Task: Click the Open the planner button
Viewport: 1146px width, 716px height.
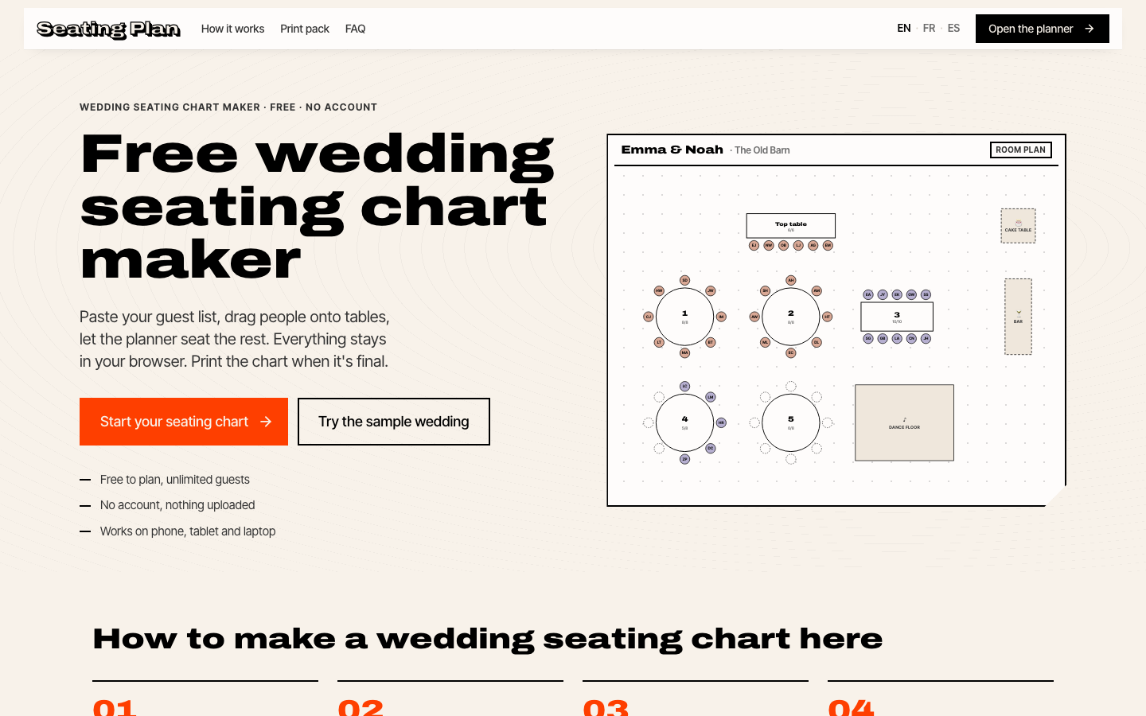Action: coord(1043,29)
